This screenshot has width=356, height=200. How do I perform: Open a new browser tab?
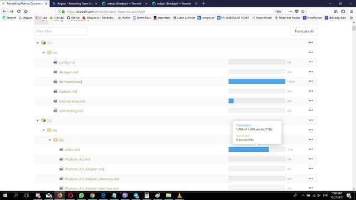click(204, 3)
